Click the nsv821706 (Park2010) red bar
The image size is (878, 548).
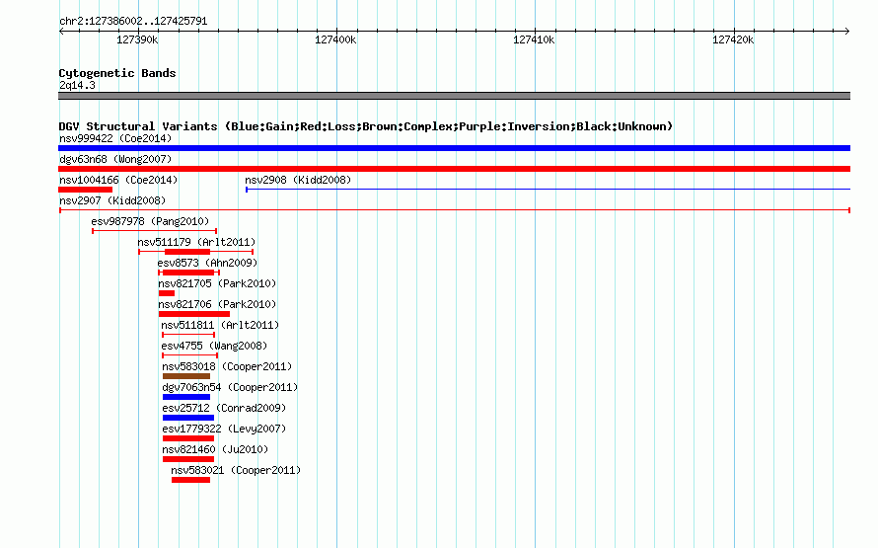194,314
